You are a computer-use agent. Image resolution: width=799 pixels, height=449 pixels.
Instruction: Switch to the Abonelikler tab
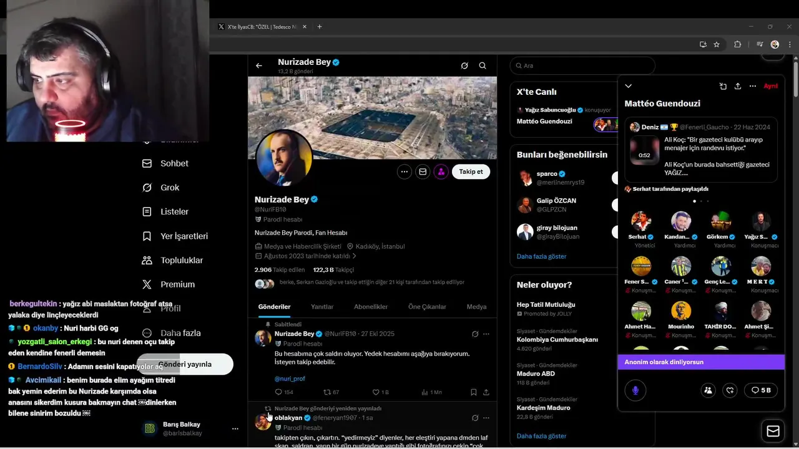point(371,307)
